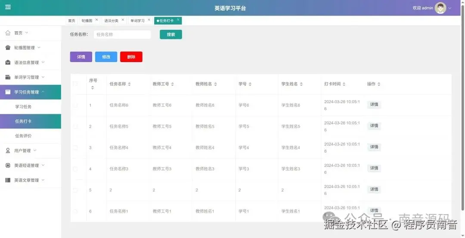Viewport: 465px width, 238px height.
Task: Switch to the 单词学习 tab
Action: point(138,21)
